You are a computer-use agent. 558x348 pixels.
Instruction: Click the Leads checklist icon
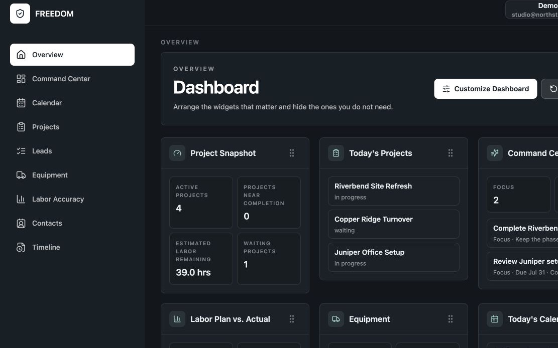point(21,151)
